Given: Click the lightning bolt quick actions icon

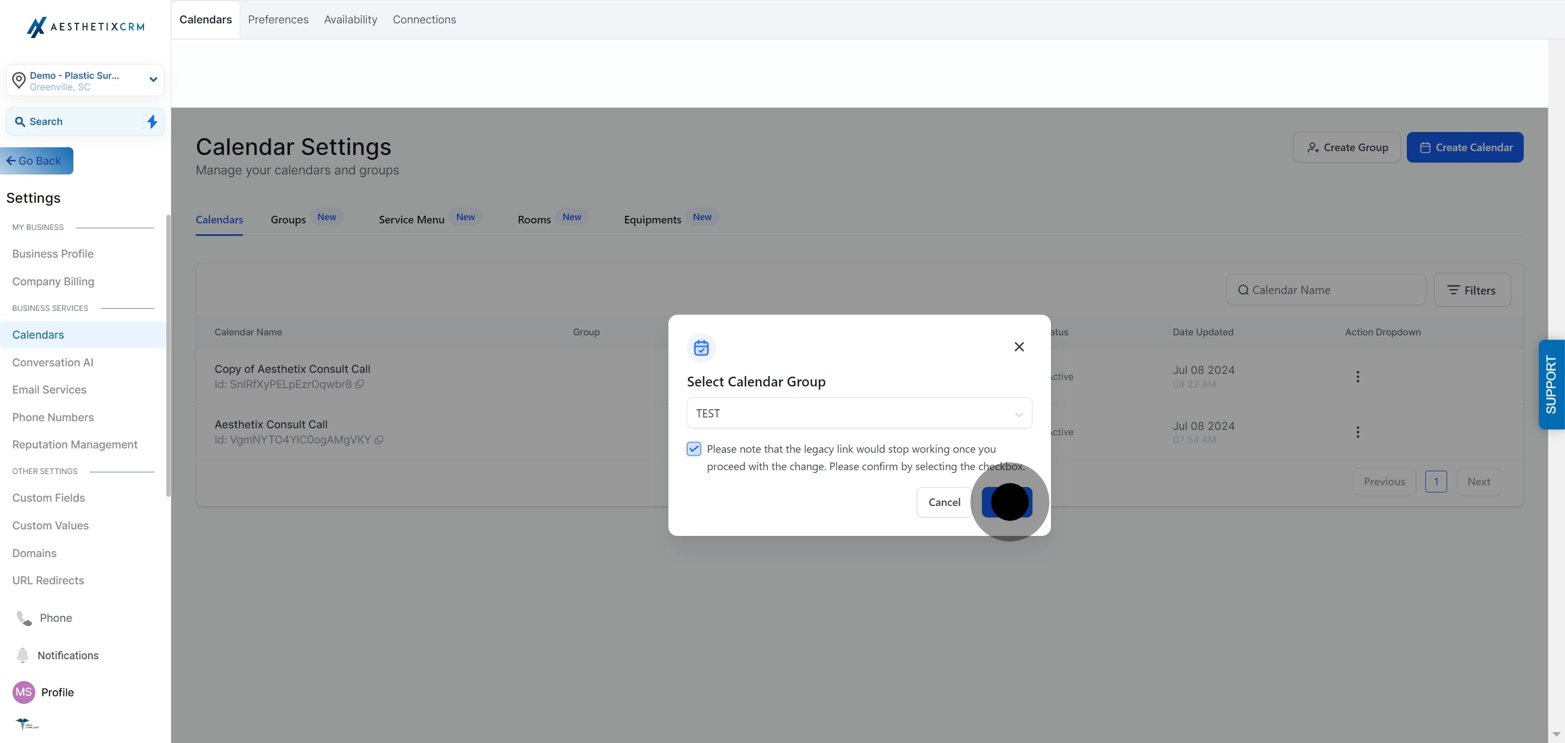Looking at the screenshot, I should (152, 122).
